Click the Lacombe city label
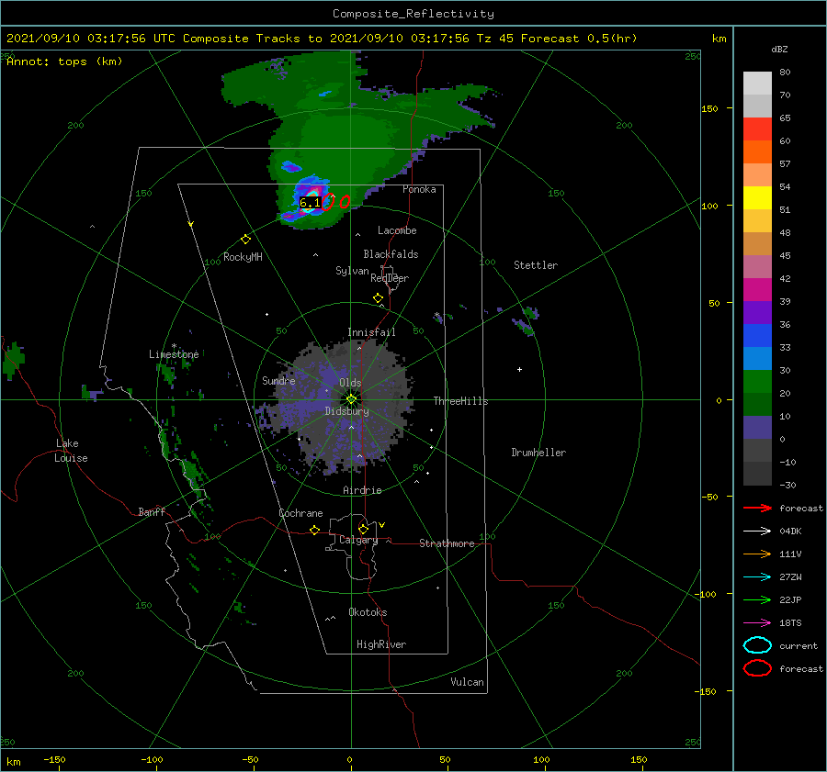Viewport: 827px width, 772px height. click(397, 230)
